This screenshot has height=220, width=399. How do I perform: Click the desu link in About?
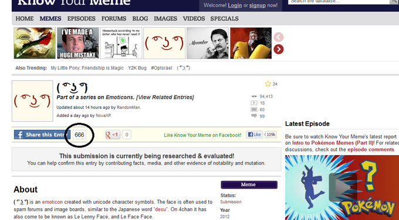(160, 209)
